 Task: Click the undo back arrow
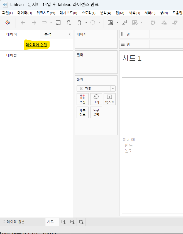pyautogui.click(x=23, y=23)
